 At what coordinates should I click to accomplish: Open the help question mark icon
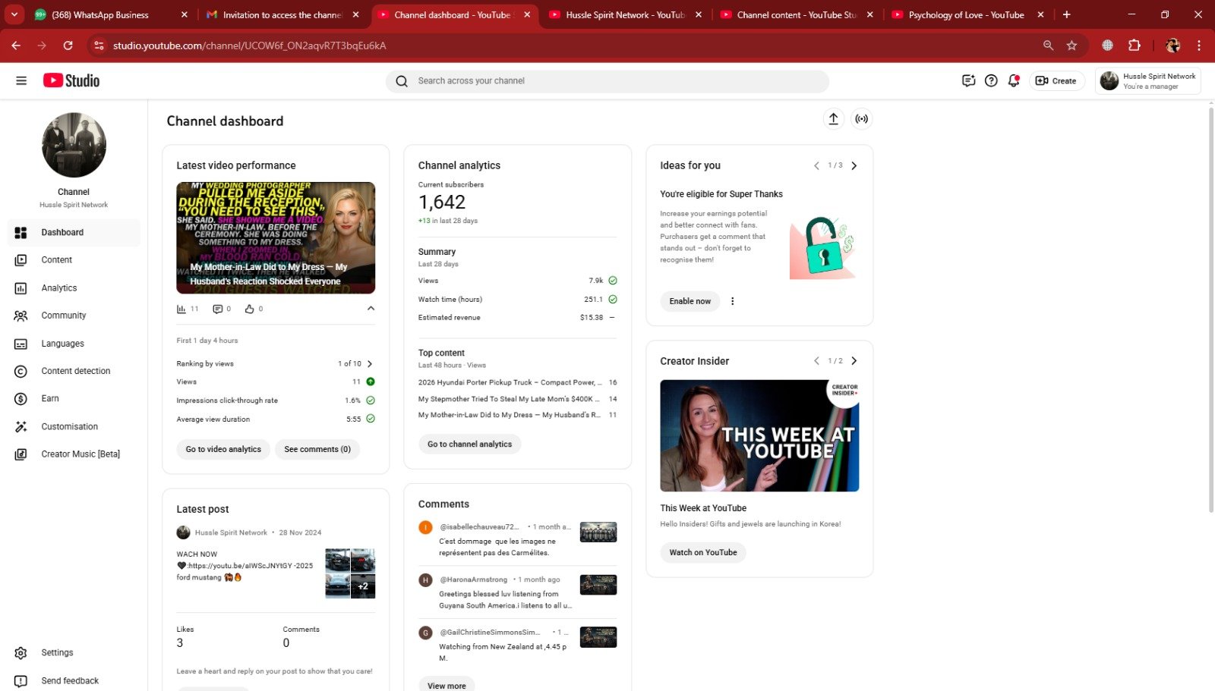click(x=991, y=81)
